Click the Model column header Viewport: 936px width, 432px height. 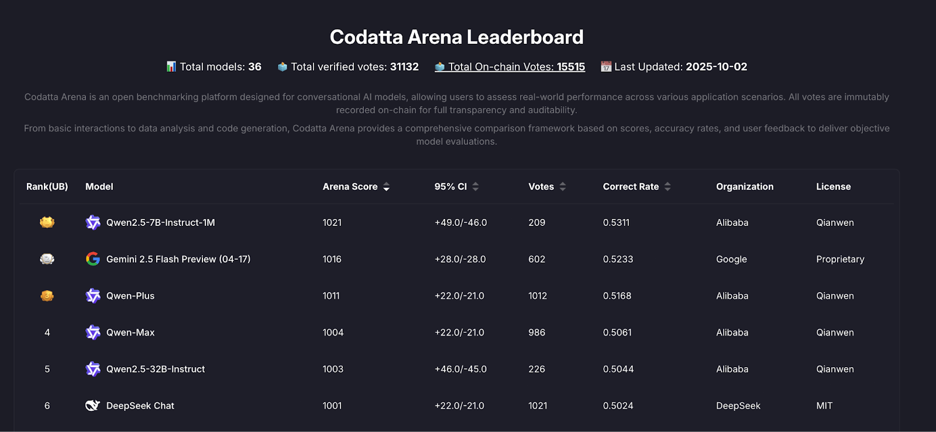coord(99,187)
